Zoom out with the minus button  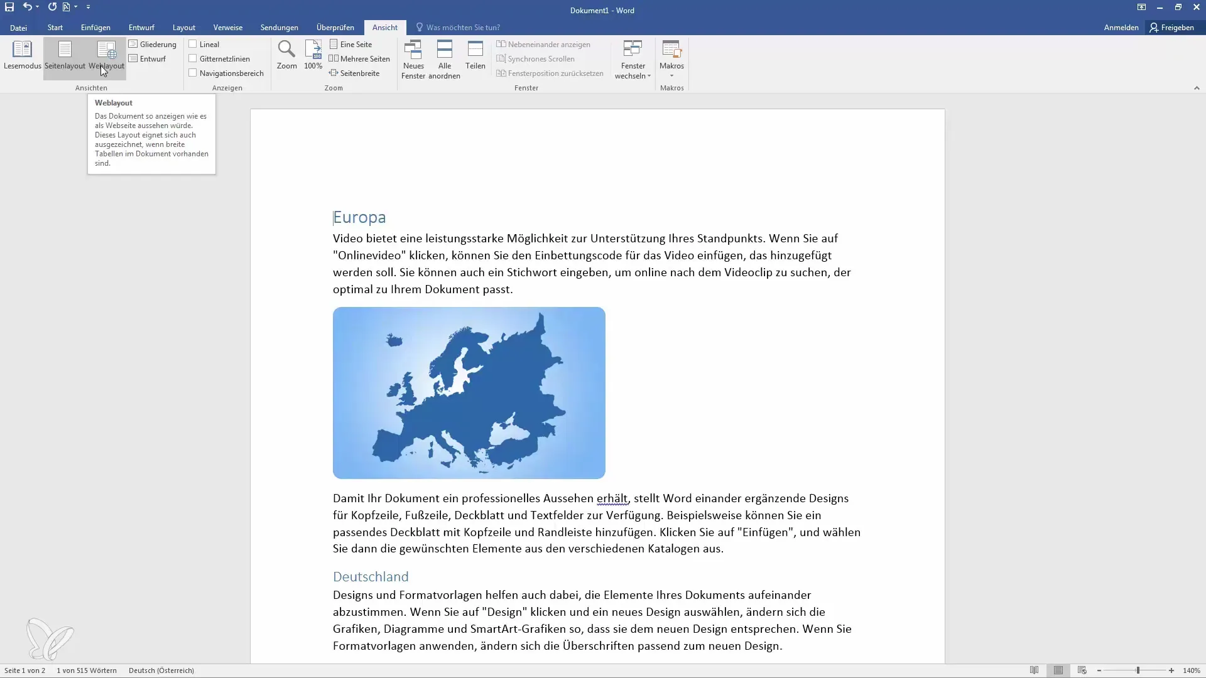1099,670
